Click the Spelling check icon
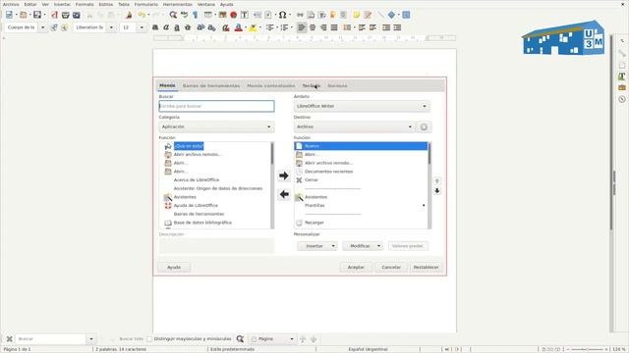Image resolution: width=629 pixels, height=353 pixels. click(x=184, y=15)
